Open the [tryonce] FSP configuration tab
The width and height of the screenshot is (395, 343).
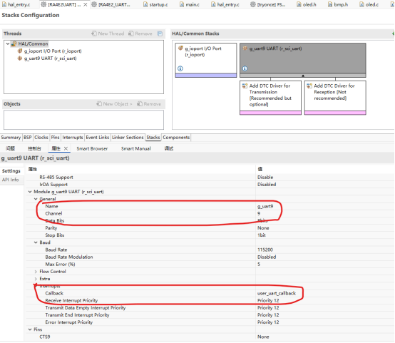(x=268, y=4)
